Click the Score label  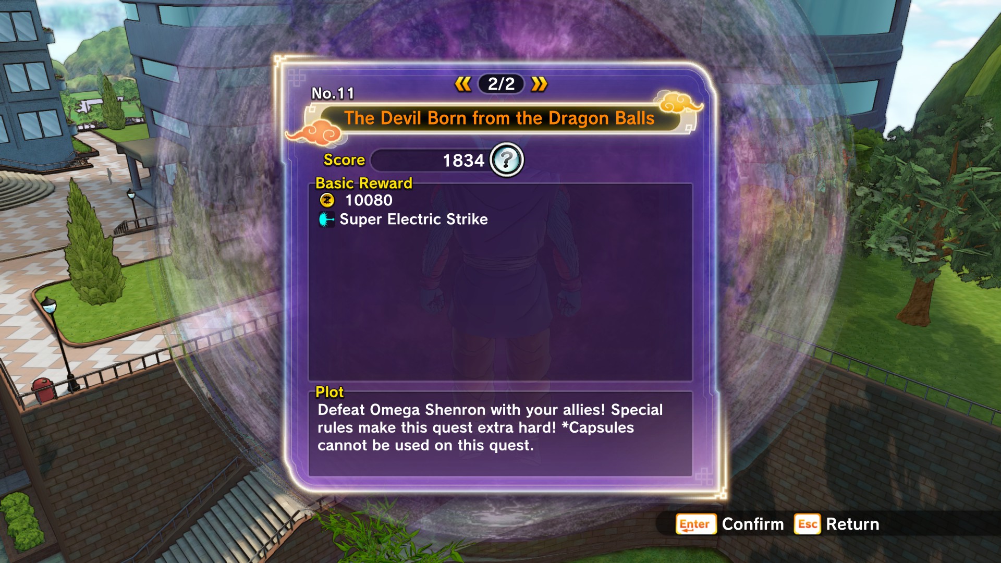click(344, 160)
